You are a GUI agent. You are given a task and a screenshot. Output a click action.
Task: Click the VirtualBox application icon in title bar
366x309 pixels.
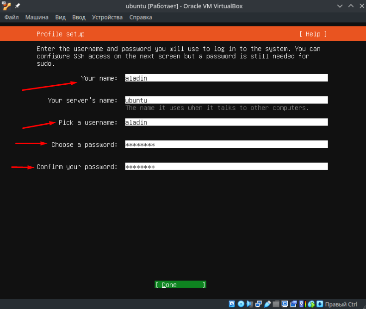pyautogui.click(x=6, y=6)
